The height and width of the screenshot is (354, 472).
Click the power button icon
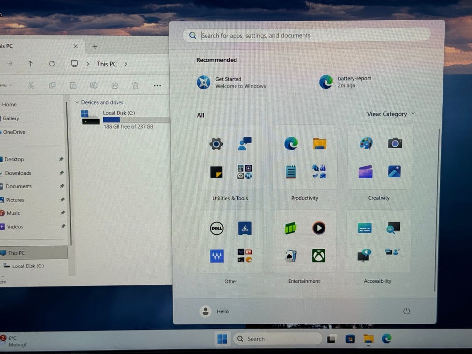click(406, 311)
